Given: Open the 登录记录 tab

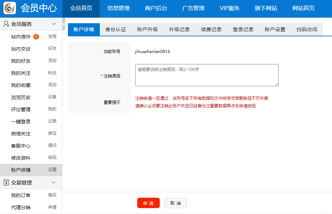Looking at the screenshot, I should tap(243, 29).
